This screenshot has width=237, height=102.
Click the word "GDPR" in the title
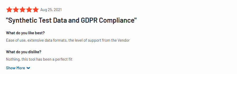tap(89, 20)
